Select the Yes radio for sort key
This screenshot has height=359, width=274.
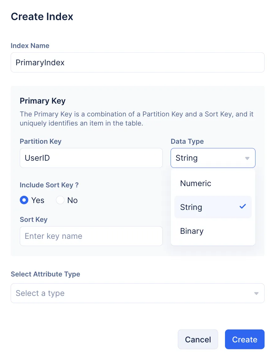(24, 200)
